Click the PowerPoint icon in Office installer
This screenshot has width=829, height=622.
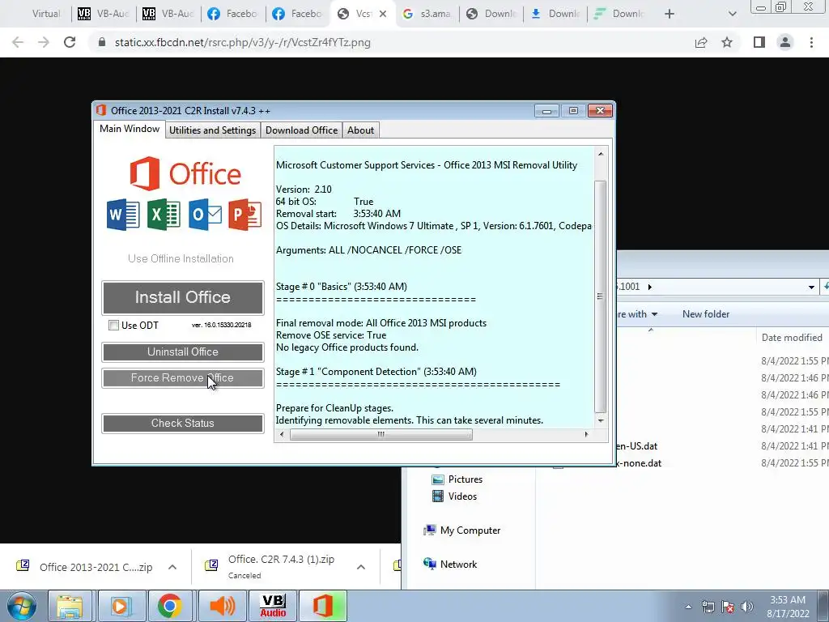point(244,214)
